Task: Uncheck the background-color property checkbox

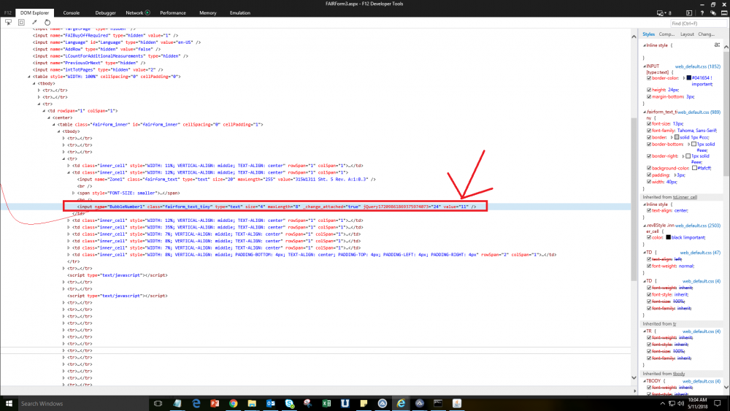Action: [x=649, y=168]
